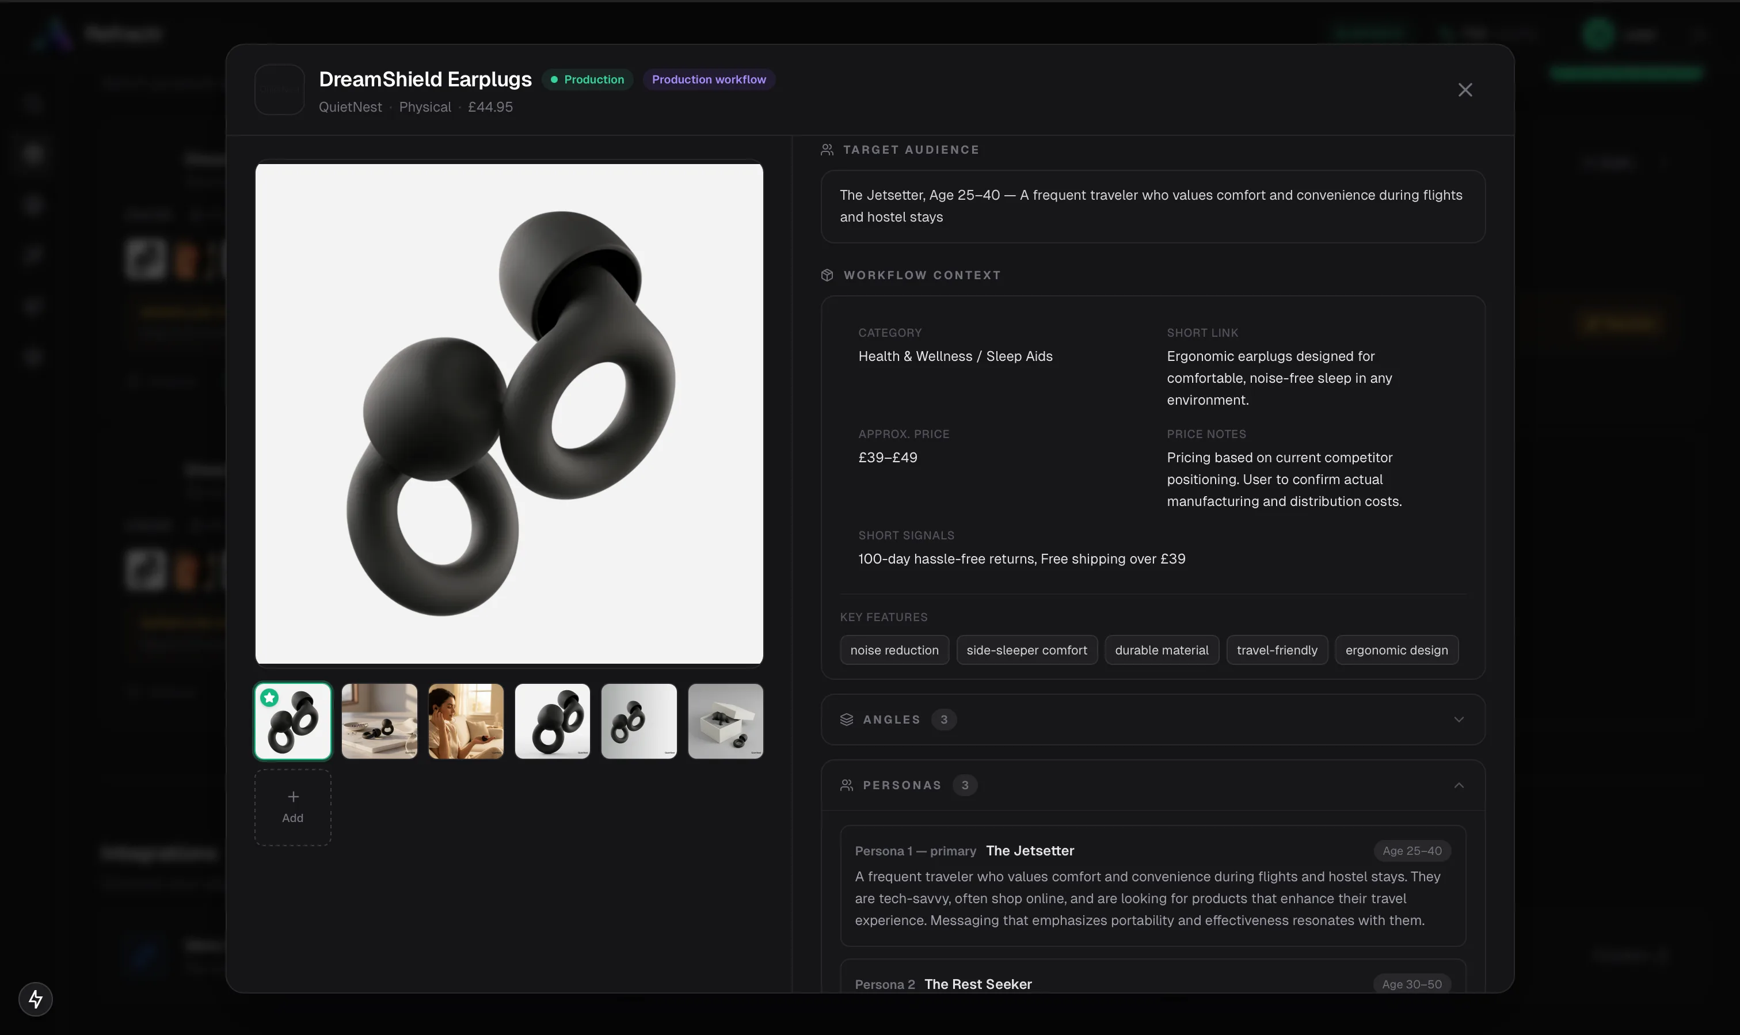This screenshot has width=1740, height=1035.
Task: Click the Age 30–50 badge
Action: pyautogui.click(x=1411, y=984)
